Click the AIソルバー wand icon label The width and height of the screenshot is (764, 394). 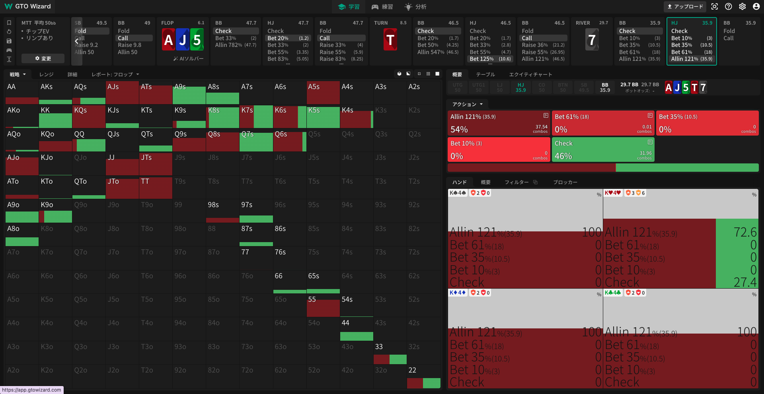click(x=188, y=59)
